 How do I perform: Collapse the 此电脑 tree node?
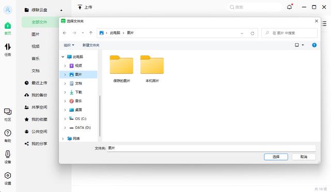click(63, 57)
